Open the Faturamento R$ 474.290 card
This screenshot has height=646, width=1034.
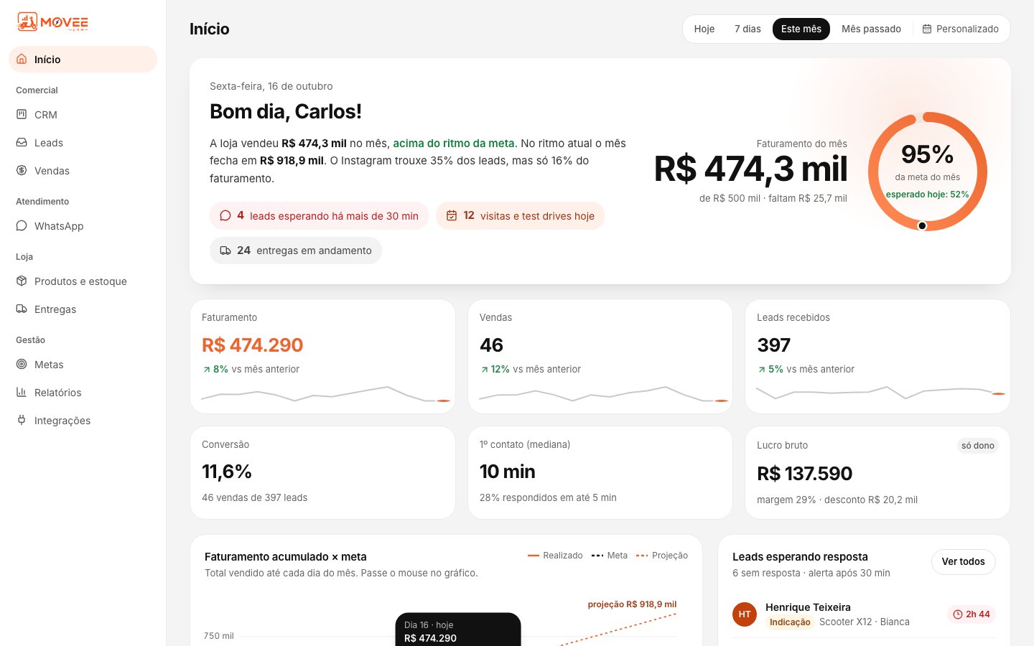coord(322,356)
